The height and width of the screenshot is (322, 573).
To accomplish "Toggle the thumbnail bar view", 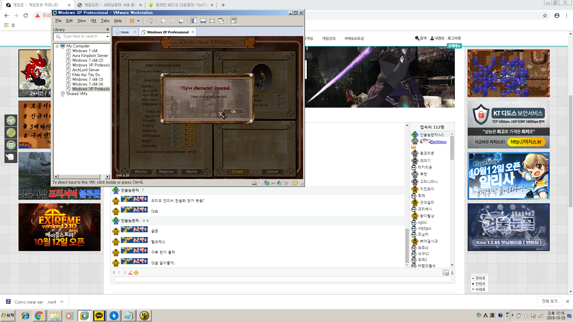I will [x=203, y=21].
